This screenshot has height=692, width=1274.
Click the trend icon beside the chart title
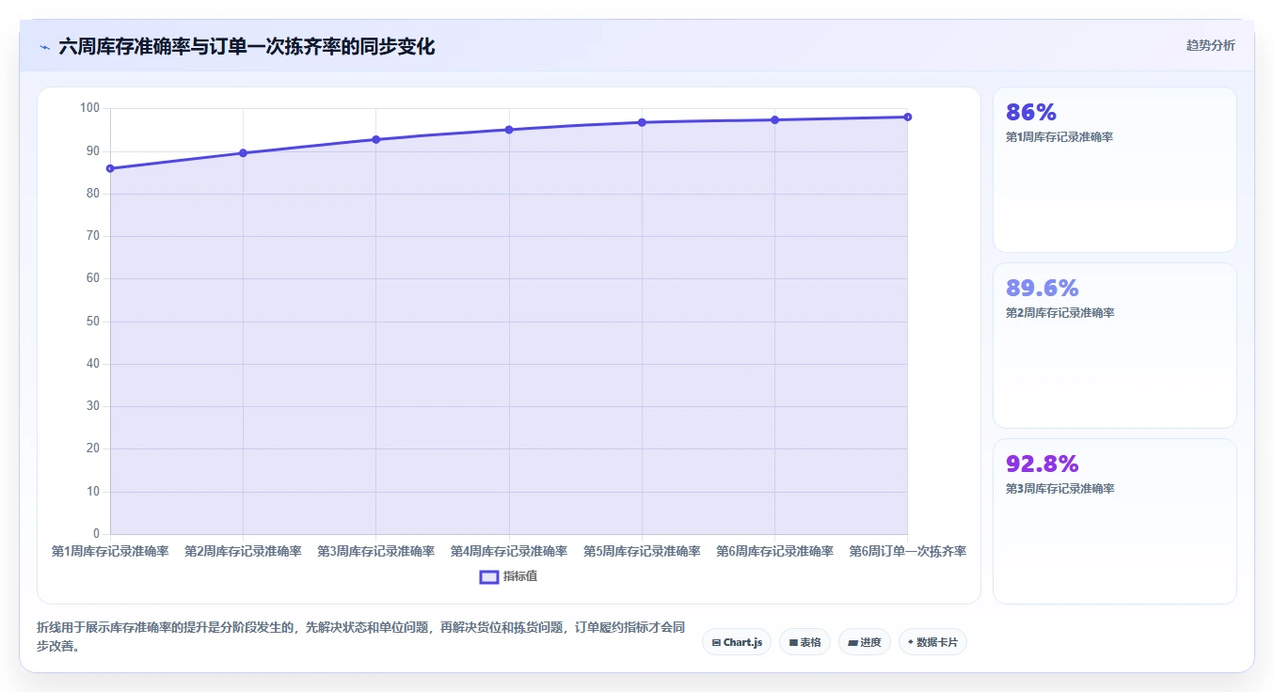pyautogui.click(x=44, y=47)
